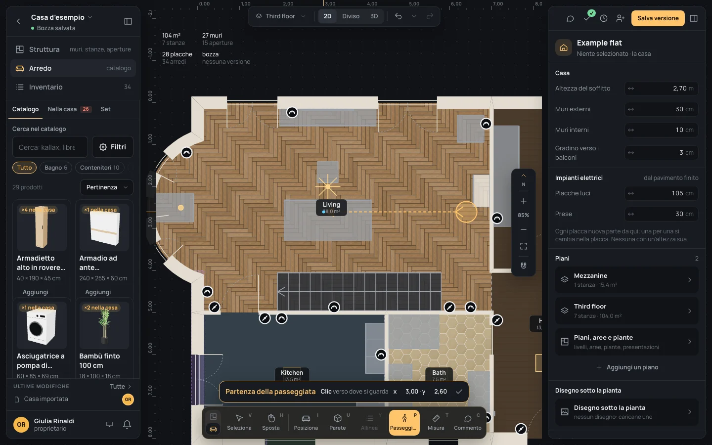Collapse the right panel icon
Screen dimensions: 712x445
pos(694,18)
